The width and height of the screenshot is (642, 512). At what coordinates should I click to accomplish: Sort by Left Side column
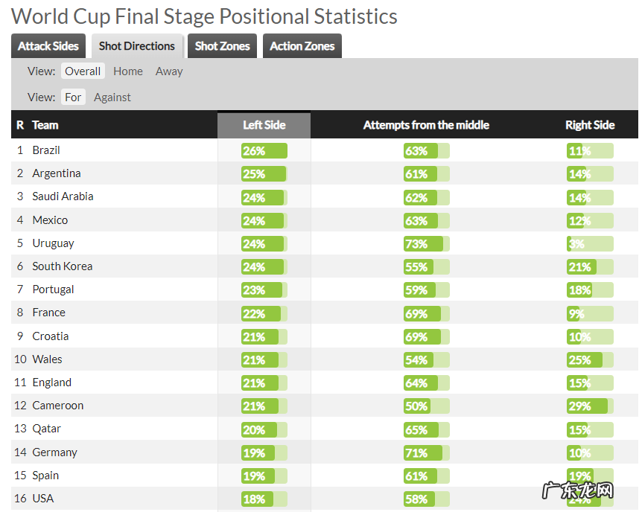pos(264,125)
